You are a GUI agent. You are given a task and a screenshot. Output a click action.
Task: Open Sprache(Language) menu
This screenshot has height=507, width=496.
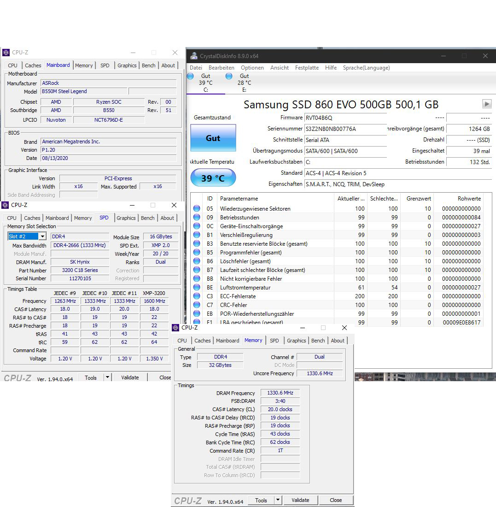tap(367, 68)
